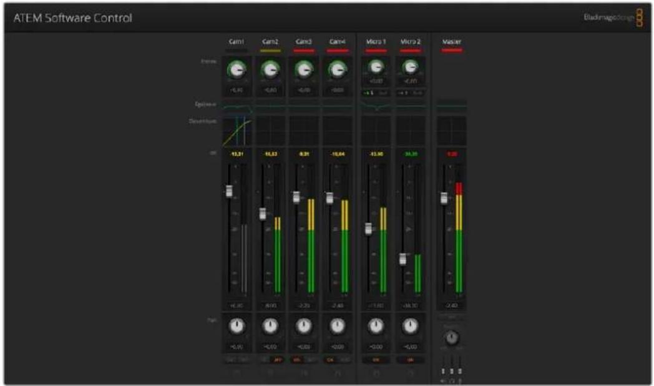Click the Micro 1 fader level value field
654x386 pixels.
[376, 305]
